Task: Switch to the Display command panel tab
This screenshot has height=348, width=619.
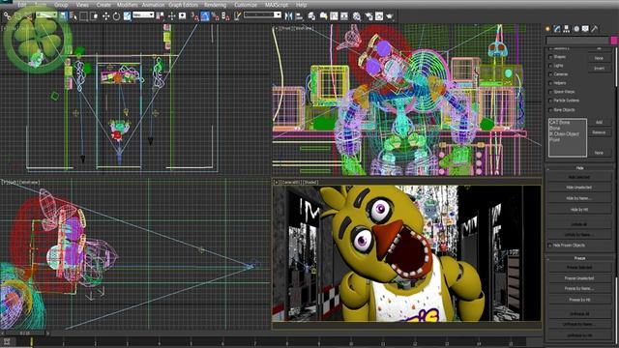Action: [x=585, y=29]
